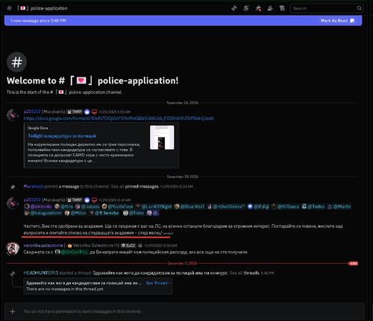Open the 'Twilight кандидатура за полицай' embed title

pos(62,136)
